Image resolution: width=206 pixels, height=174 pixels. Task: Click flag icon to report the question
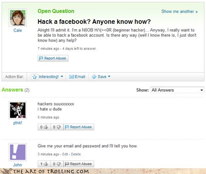(x=41, y=58)
